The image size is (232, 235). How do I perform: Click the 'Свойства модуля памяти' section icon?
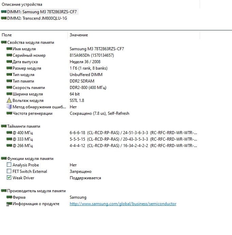click(4, 42)
